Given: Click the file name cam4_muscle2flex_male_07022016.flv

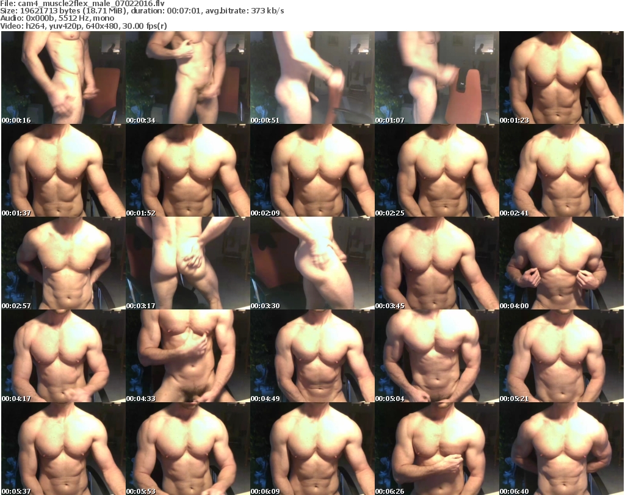Looking at the screenshot, I should point(91,4).
